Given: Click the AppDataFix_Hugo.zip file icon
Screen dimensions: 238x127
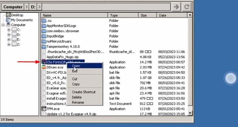Looking at the screenshot, I should click(x=44, y=57).
